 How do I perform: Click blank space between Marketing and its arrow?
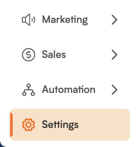[100, 20]
